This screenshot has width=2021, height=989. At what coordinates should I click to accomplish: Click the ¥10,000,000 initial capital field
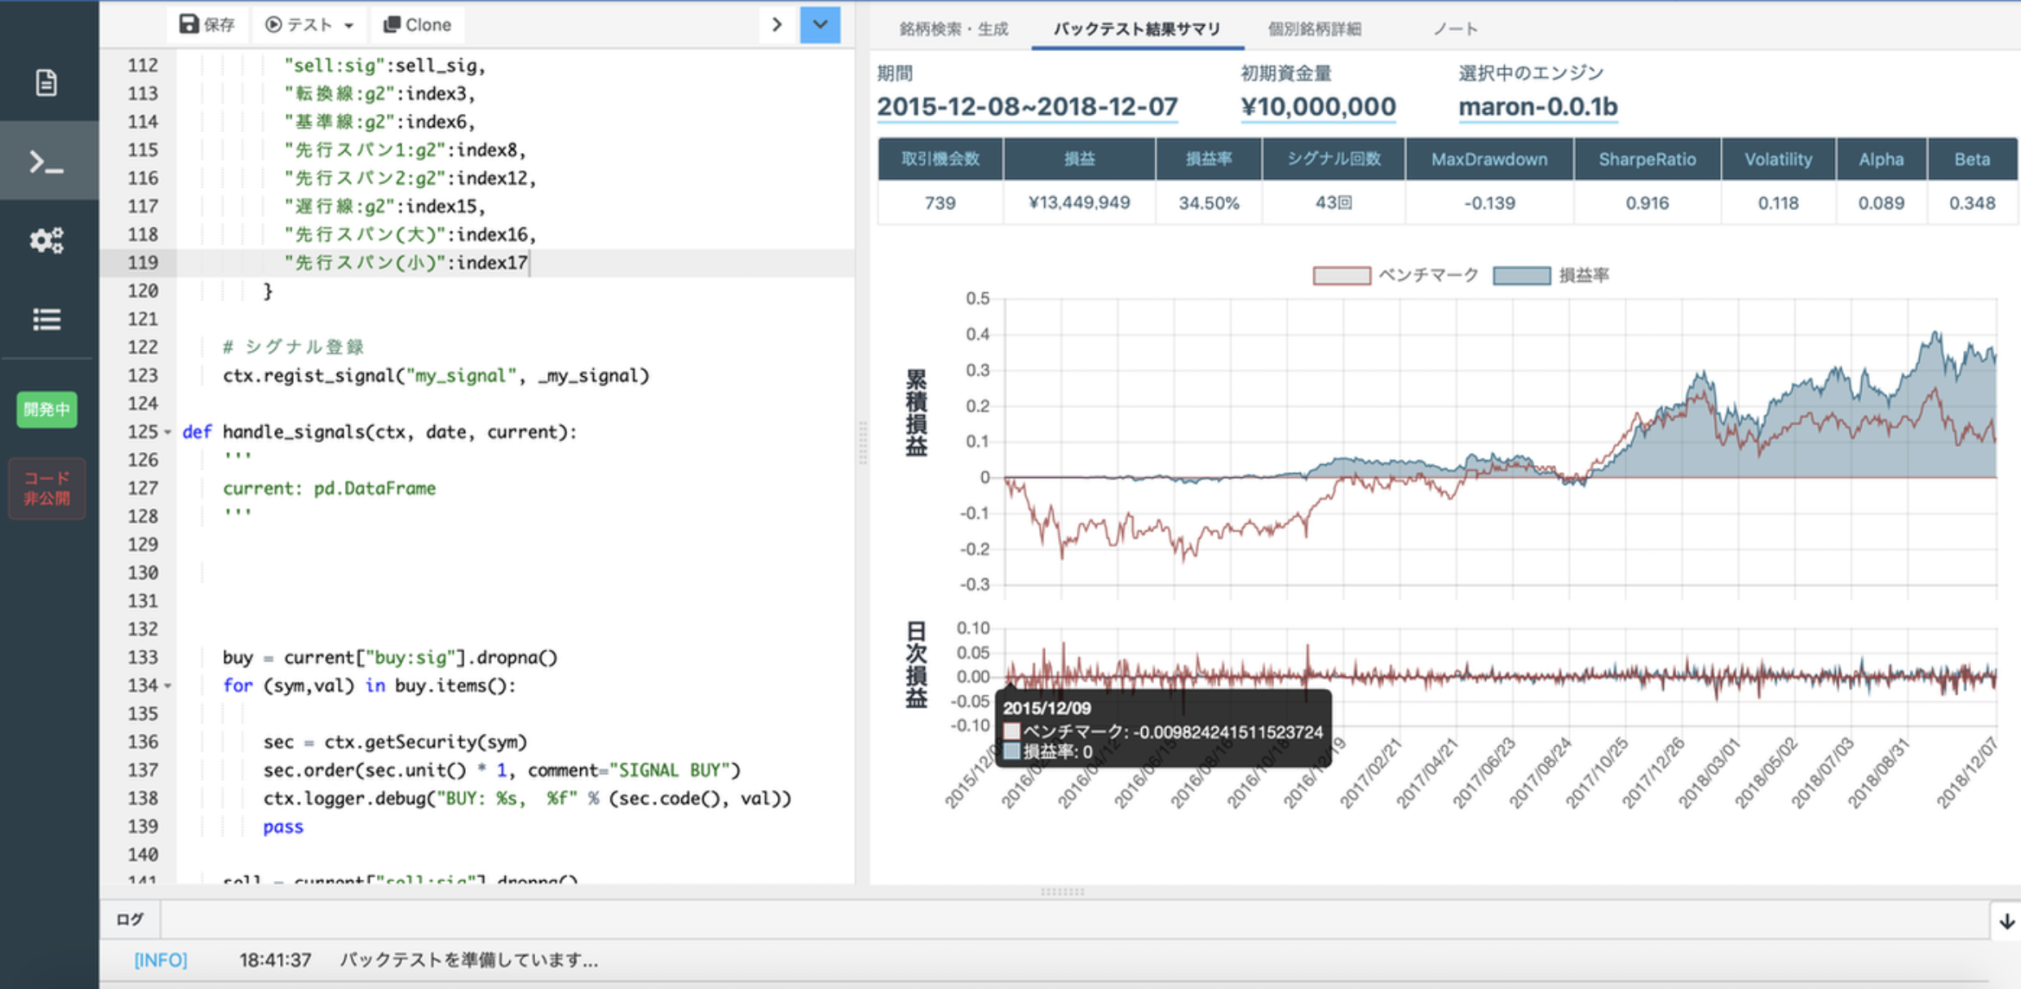[x=1317, y=106]
